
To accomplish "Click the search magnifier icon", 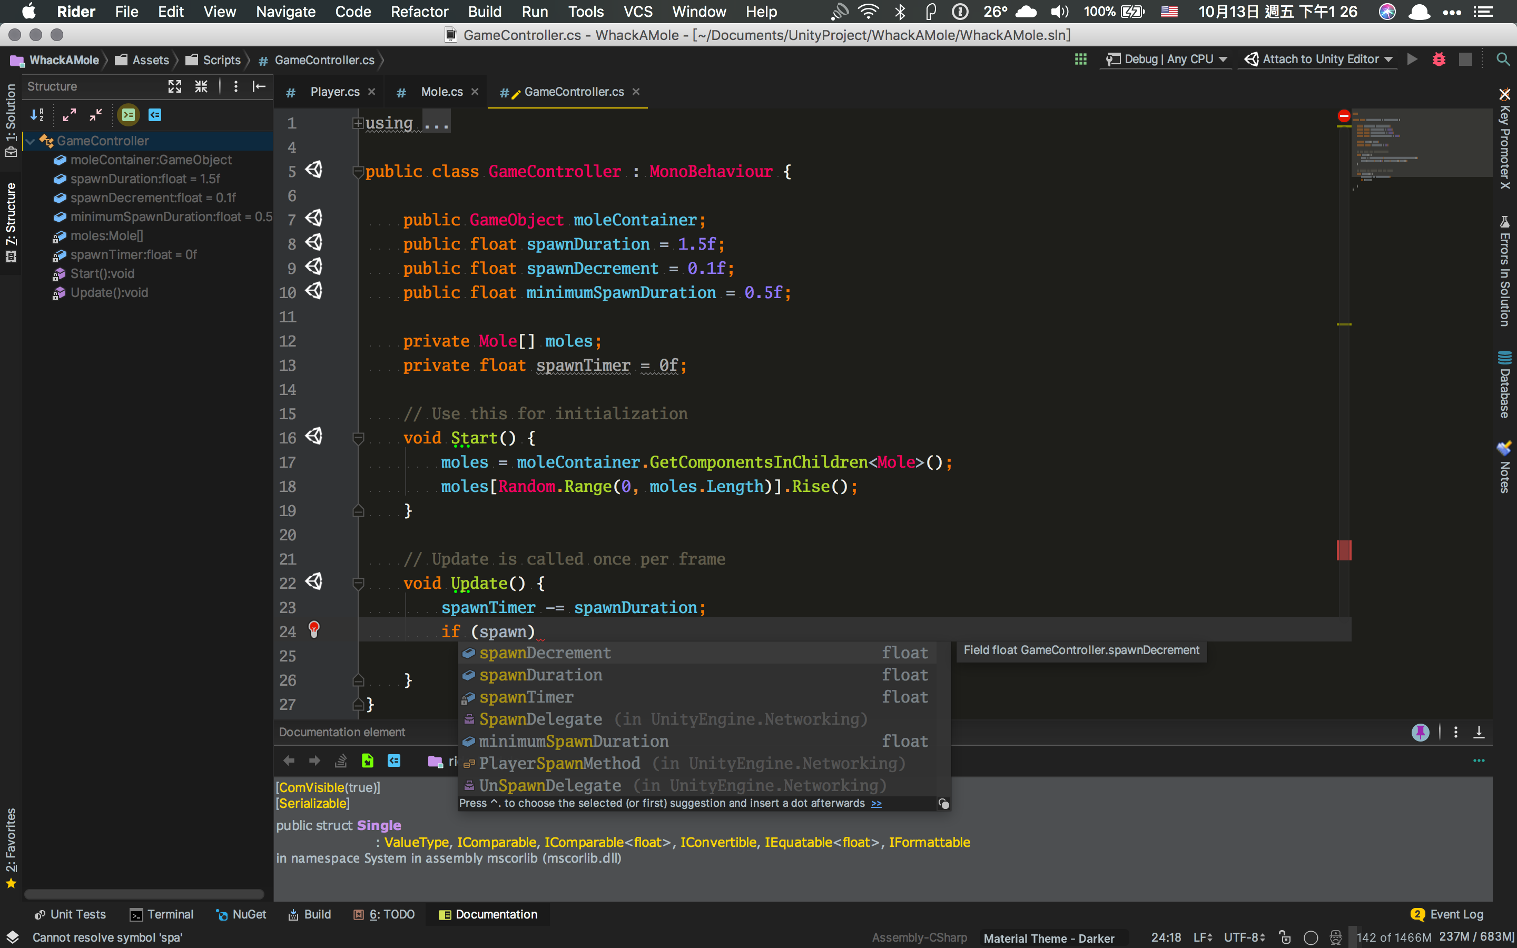I will pos(1503,59).
